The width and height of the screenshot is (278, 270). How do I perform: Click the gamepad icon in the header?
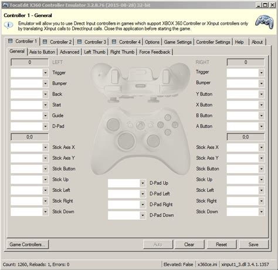265,22
